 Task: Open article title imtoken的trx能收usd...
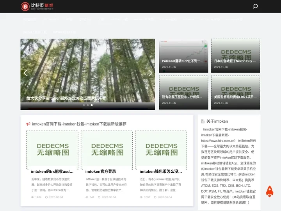pyautogui.click(x=52, y=172)
